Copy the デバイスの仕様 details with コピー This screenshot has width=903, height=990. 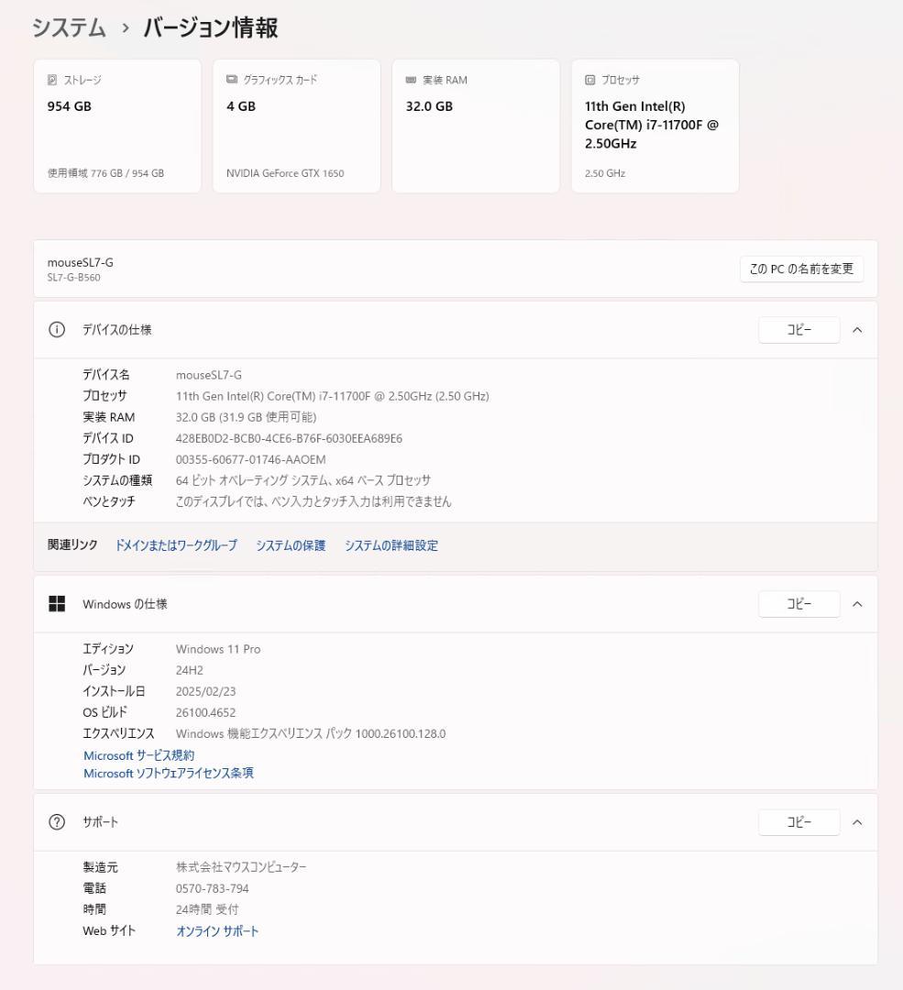pos(798,329)
